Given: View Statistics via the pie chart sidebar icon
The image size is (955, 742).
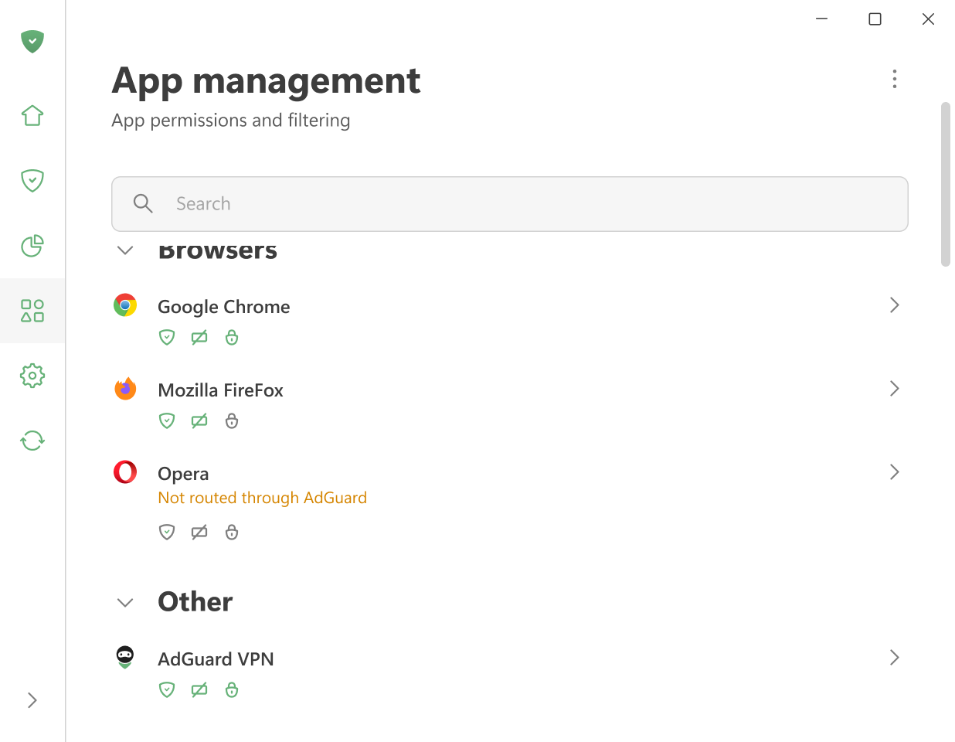Looking at the screenshot, I should pos(32,246).
